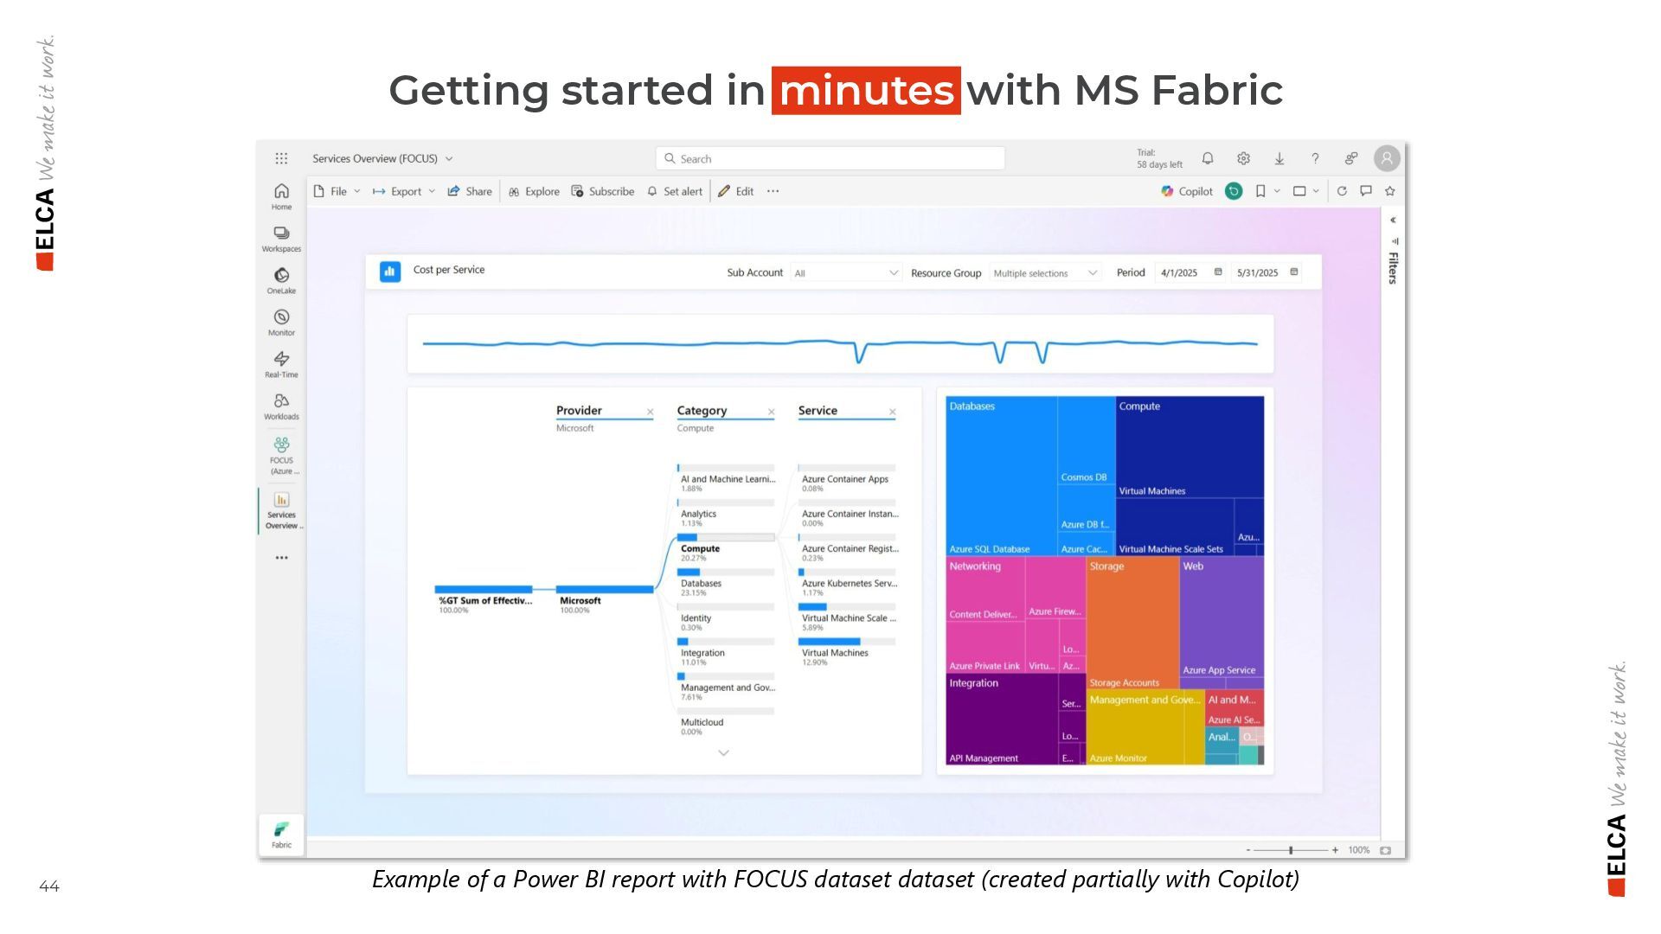Screen dimensions: 1661x934
Task: Open the File menu
Action: tap(337, 191)
